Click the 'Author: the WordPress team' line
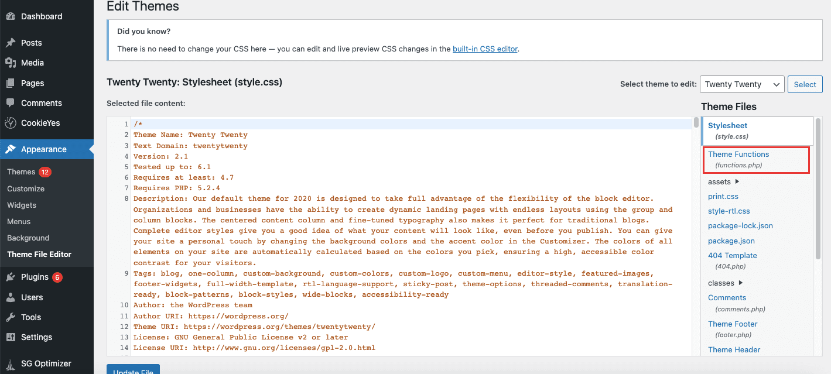The height and width of the screenshot is (374, 831). coord(193,305)
